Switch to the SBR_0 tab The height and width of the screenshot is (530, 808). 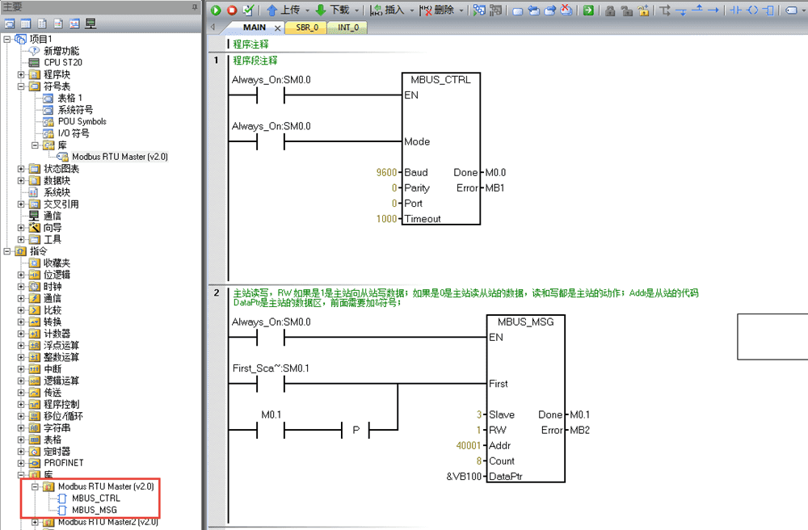(x=307, y=27)
